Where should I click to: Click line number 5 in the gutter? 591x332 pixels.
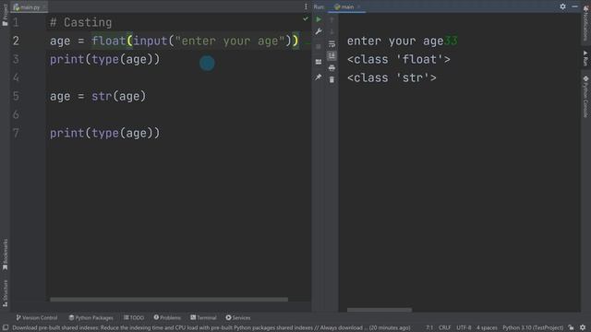coord(16,96)
